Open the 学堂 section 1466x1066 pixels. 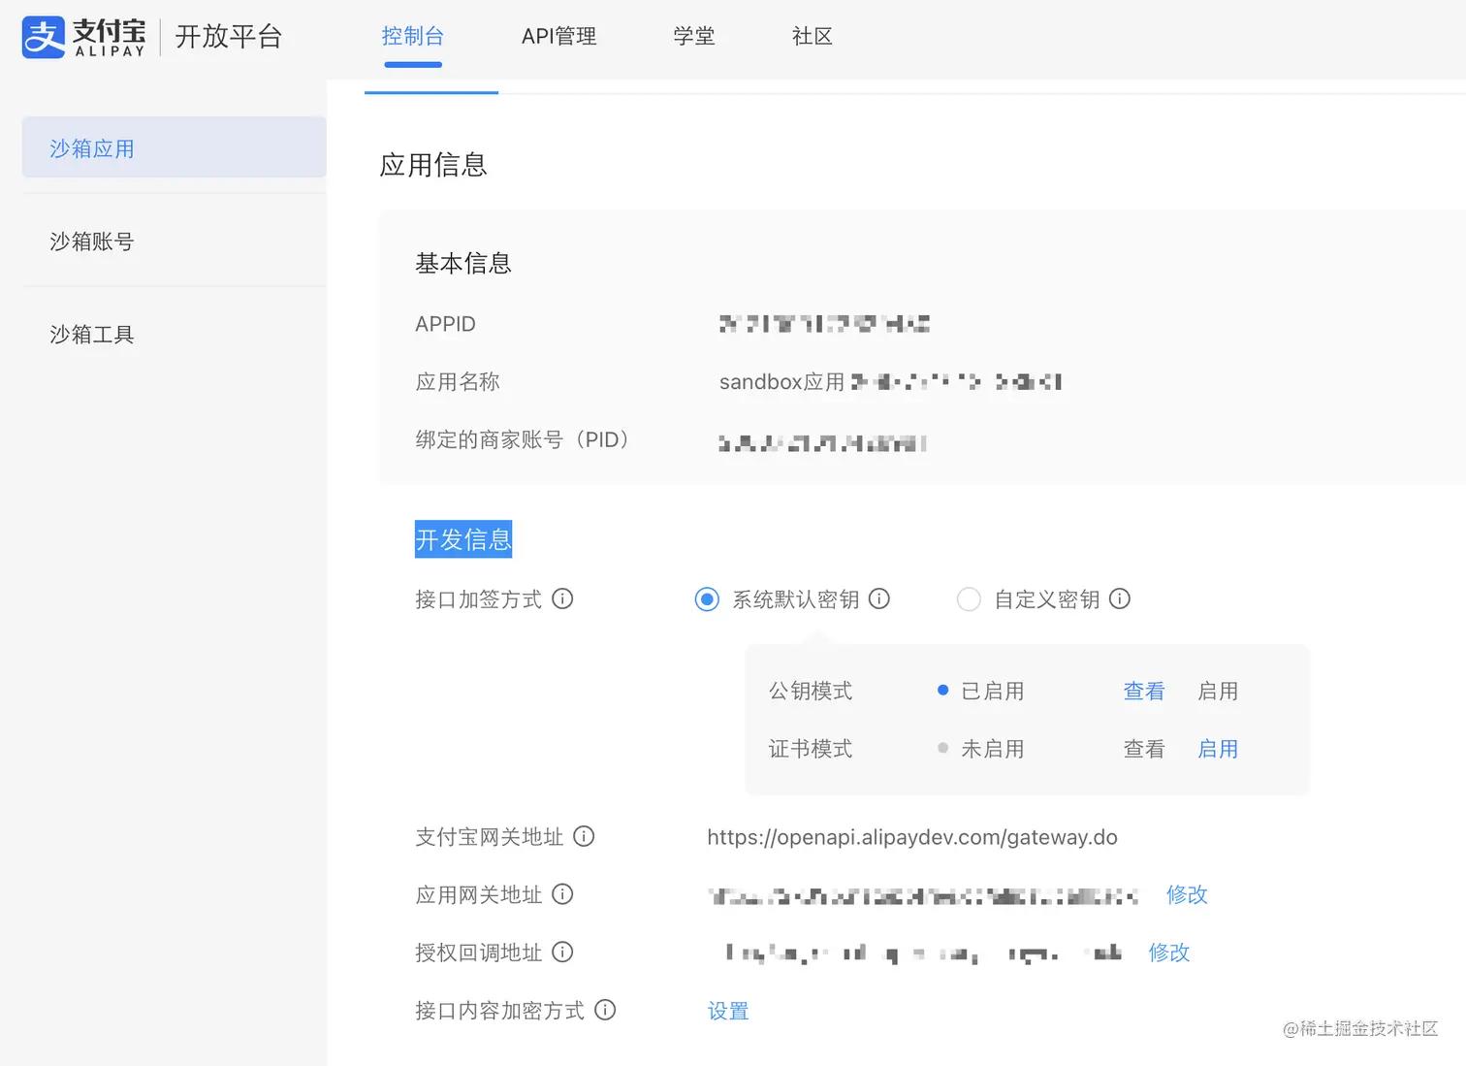point(694,37)
